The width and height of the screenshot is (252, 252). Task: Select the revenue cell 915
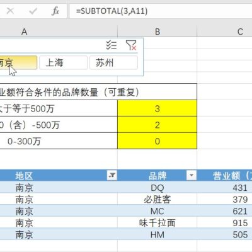pyautogui.click(x=224, y=222)
